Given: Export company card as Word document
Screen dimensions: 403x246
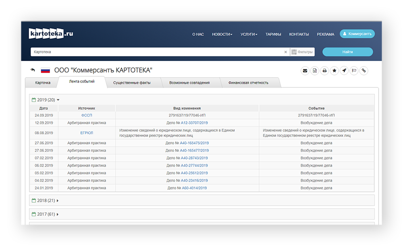Looking at the screenshot, I should click(x=314, y=70).
